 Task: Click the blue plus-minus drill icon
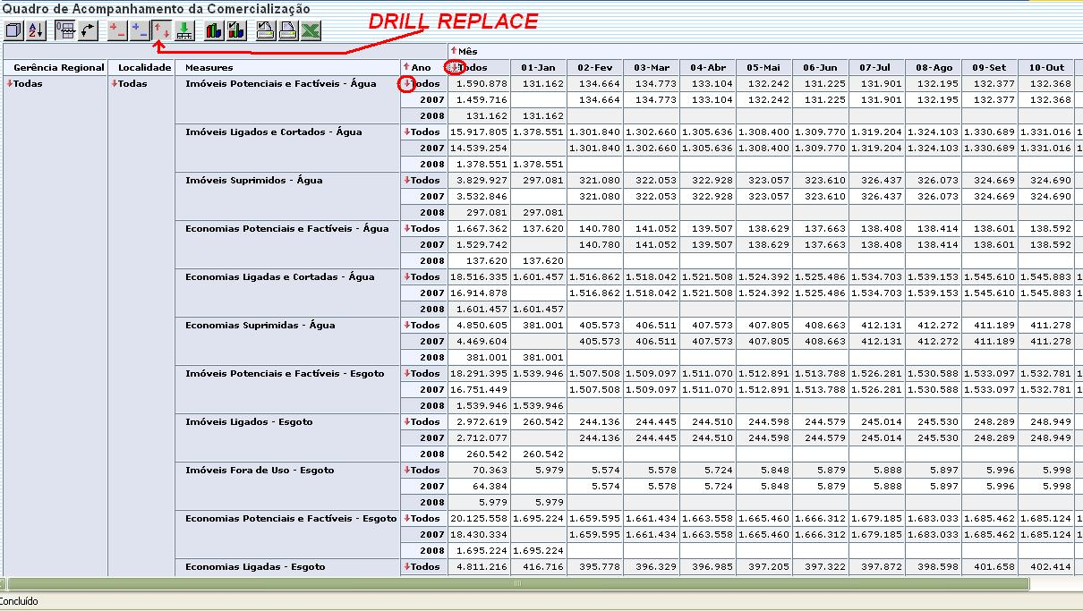point(141,30)
